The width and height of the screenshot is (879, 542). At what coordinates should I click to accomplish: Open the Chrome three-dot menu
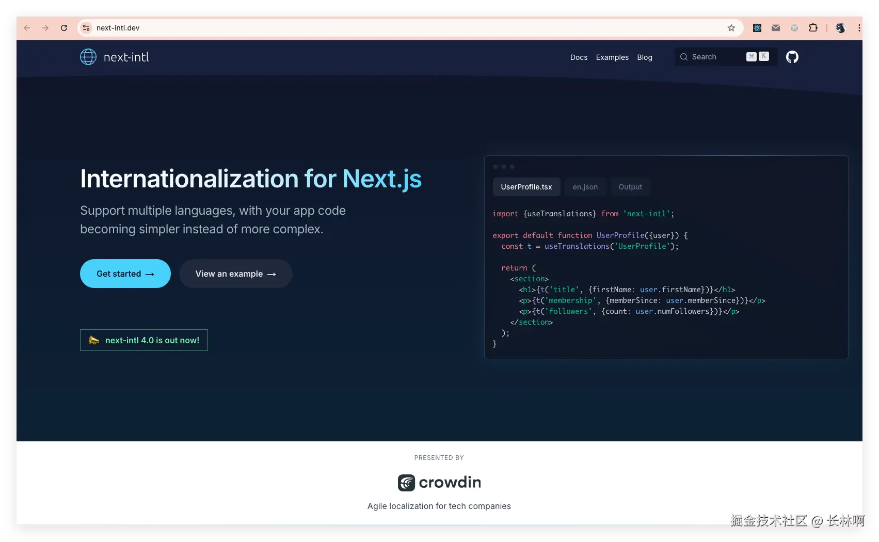pos(859,28)
